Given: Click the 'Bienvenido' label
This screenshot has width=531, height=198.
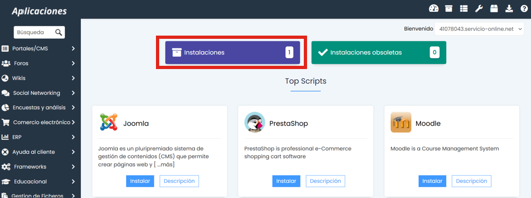Looking at the screenshot, I should pos(419,29).
